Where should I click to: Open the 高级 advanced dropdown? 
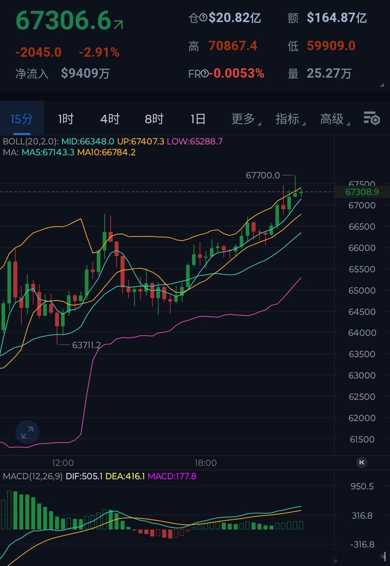pos(334,118)
